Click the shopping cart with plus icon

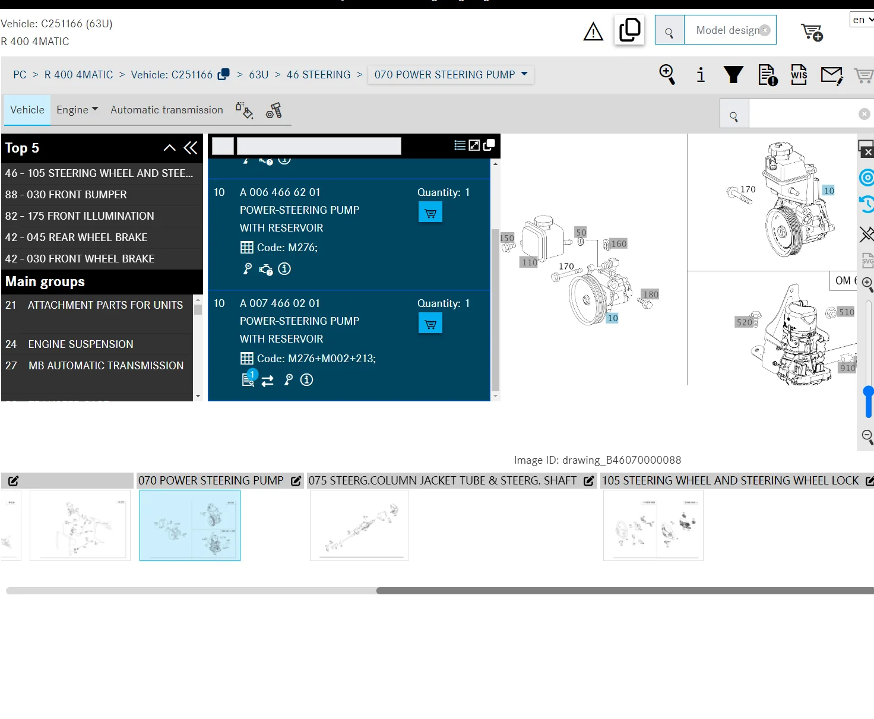point(812,32)
